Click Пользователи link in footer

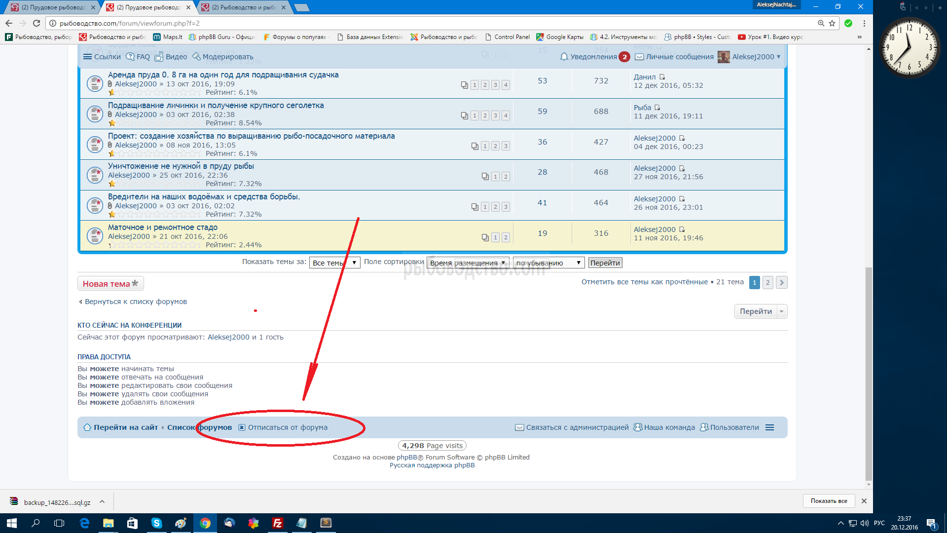(729, 427)
